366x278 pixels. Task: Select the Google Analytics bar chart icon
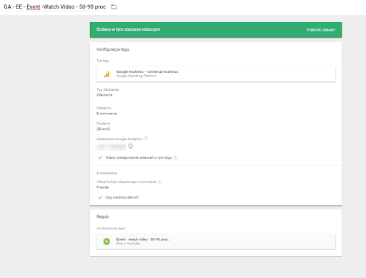[107, 74]
